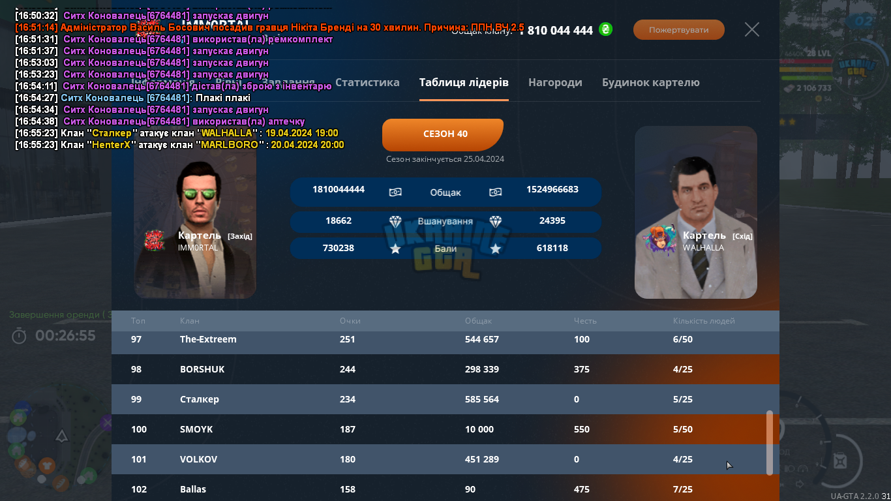Select the SMOYK clan row

click(x=445, y=429)
